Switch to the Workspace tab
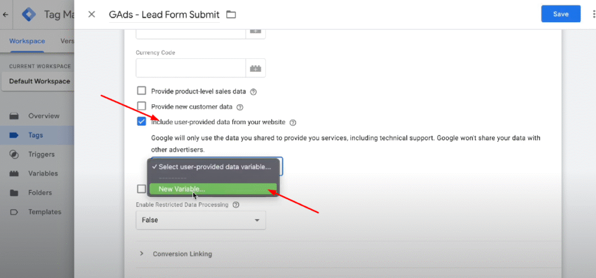Screen dimensions: 596x278 (x=27, y=41)
